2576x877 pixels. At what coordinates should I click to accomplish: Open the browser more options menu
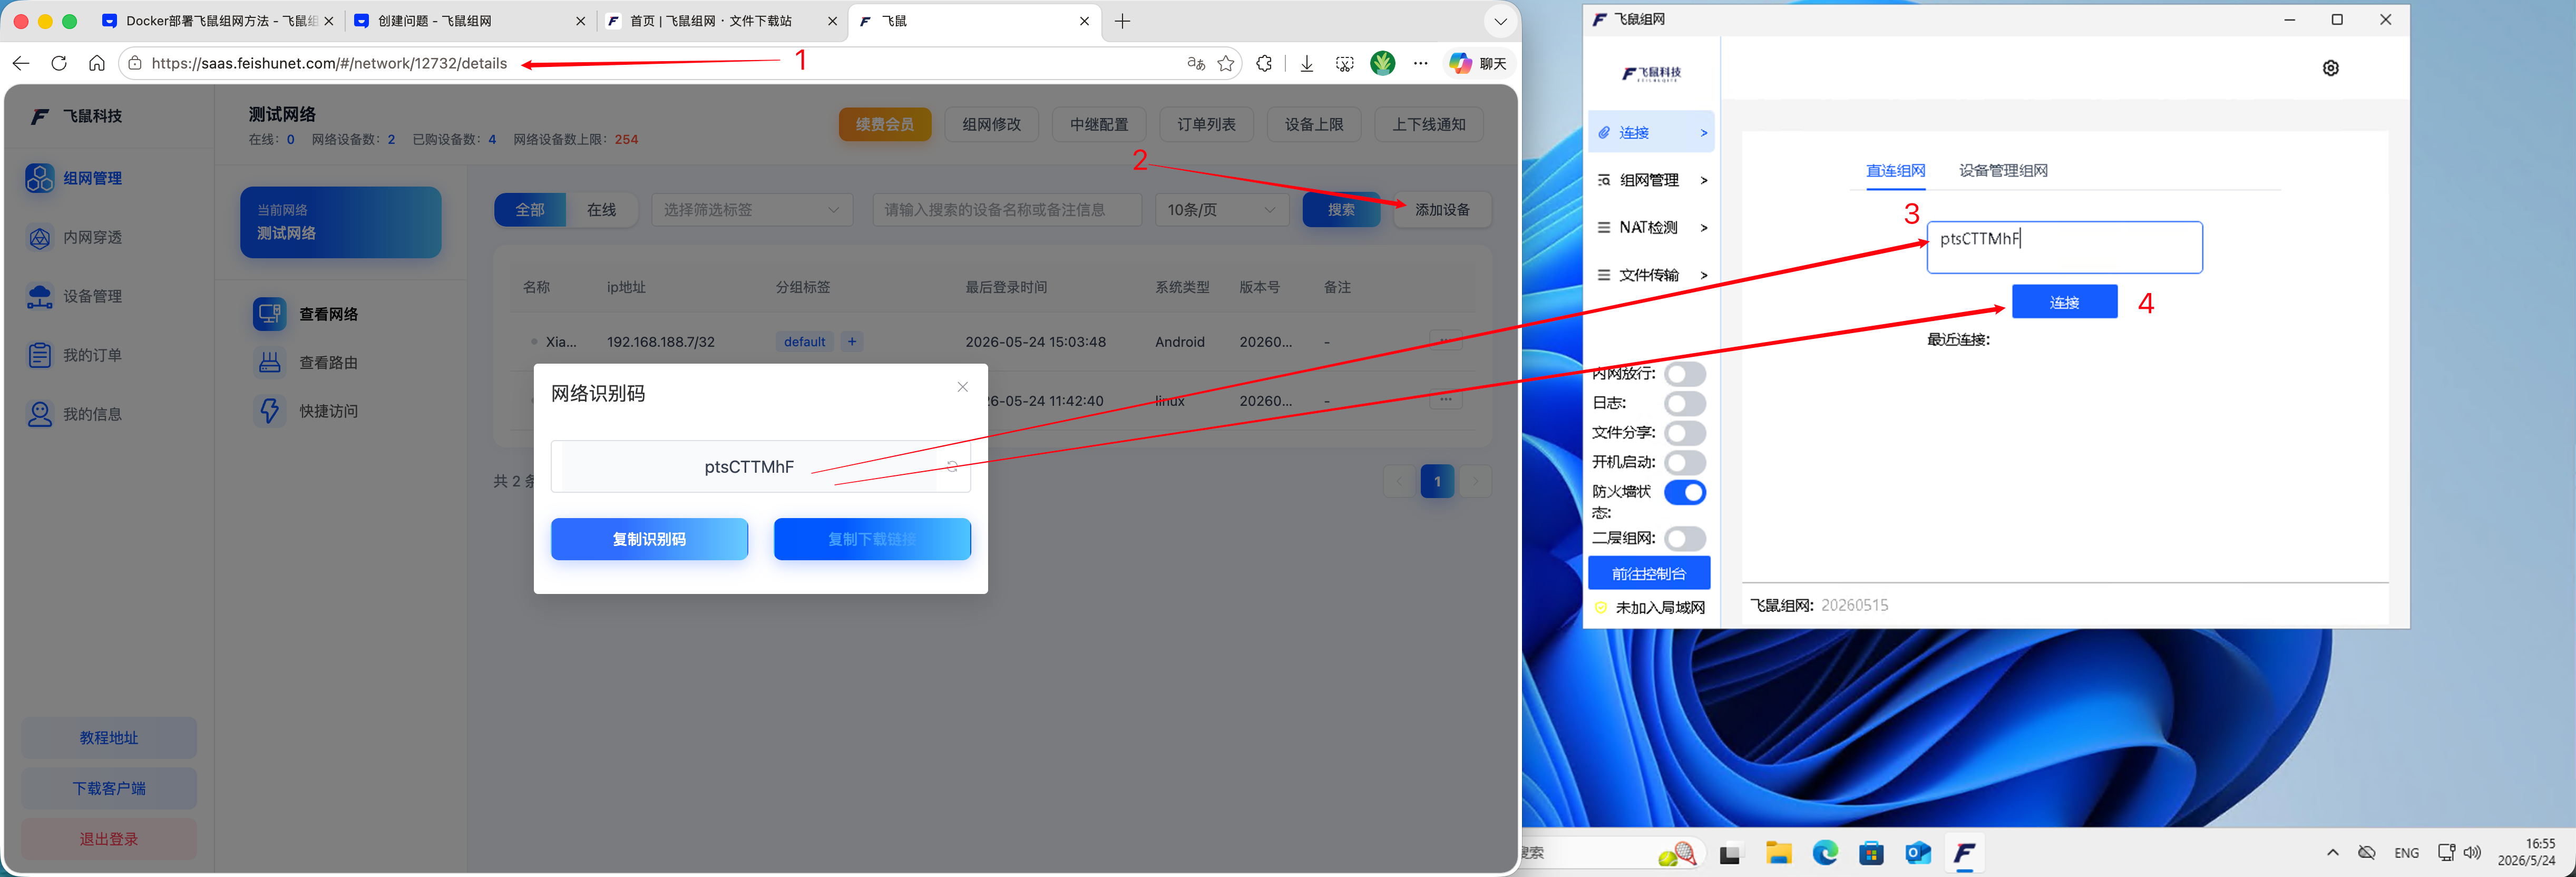(1421, 63)
